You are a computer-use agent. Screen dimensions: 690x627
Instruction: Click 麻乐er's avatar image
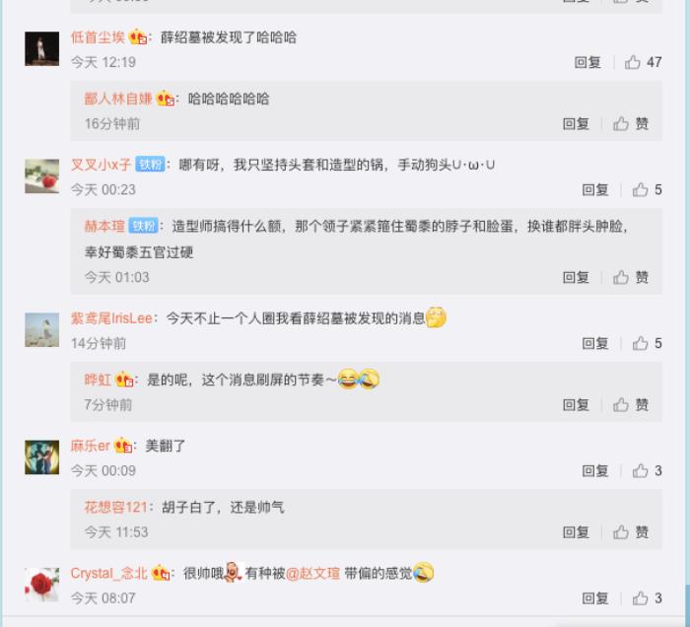(41, 457)
